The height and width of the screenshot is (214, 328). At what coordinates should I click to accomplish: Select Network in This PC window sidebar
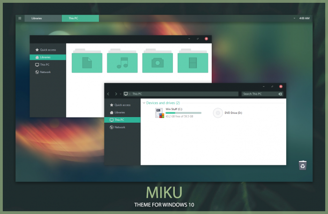[122, 127]
